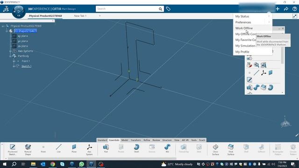This screenshot has width=299, height=168.
Task: Switch to the Transform toolbar tab
Action: 136,140
